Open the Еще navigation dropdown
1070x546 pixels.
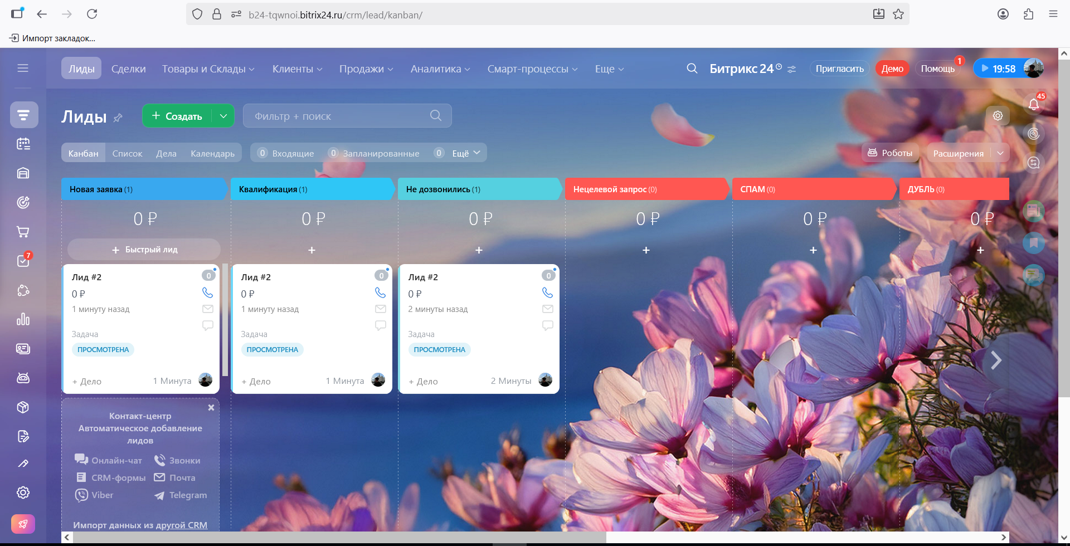point(609,69)
